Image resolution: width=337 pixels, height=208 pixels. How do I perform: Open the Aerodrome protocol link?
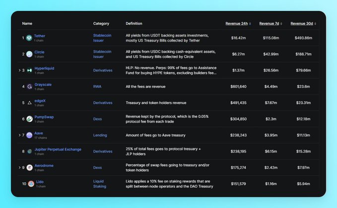click(x=44, y=165)
